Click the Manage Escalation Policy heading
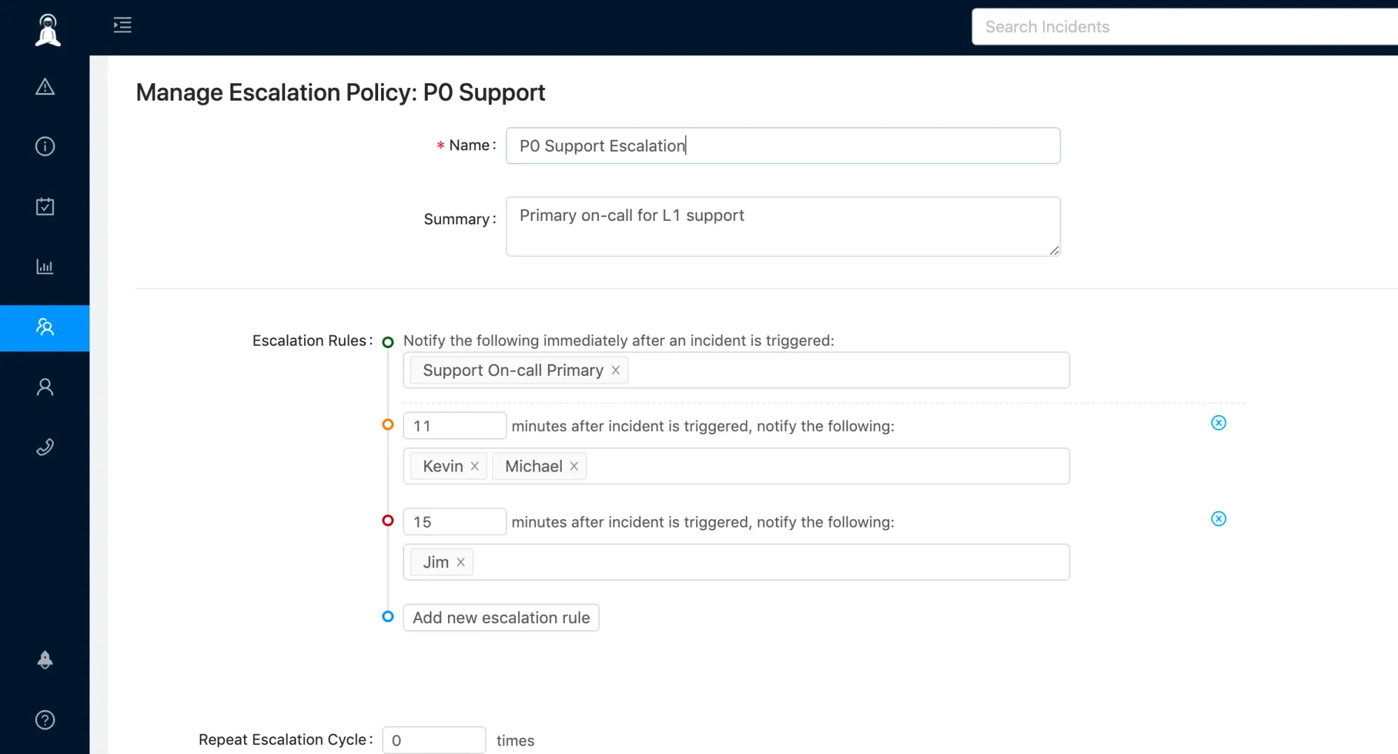This screenshot has width=1398, height=754. 340,92
